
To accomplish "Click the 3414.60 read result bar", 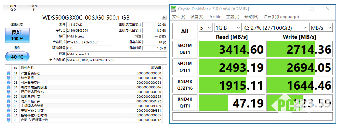I will click(232, 49).
